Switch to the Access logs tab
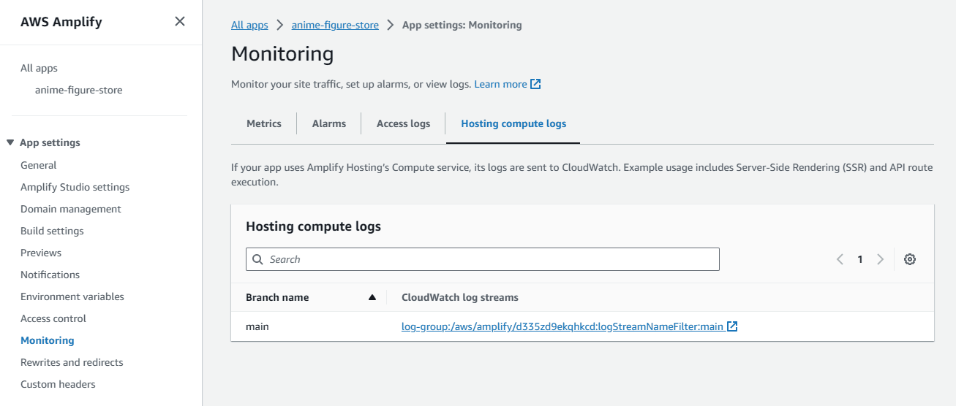 (x=403, y=123)
